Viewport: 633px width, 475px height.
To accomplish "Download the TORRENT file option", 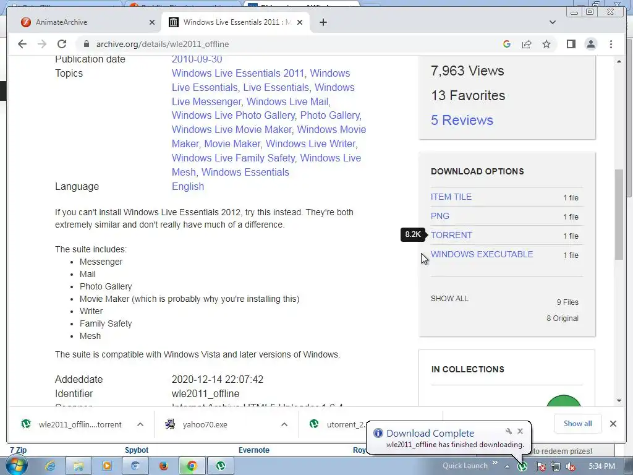I will (x=451, y=235).
